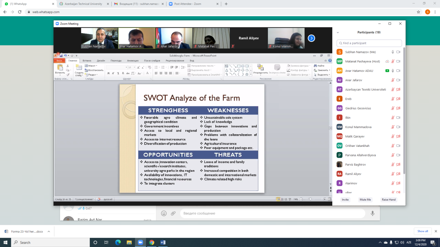Click the Find a participant search field
Viewport: 440px width, 247px height.
click(369, 43)
